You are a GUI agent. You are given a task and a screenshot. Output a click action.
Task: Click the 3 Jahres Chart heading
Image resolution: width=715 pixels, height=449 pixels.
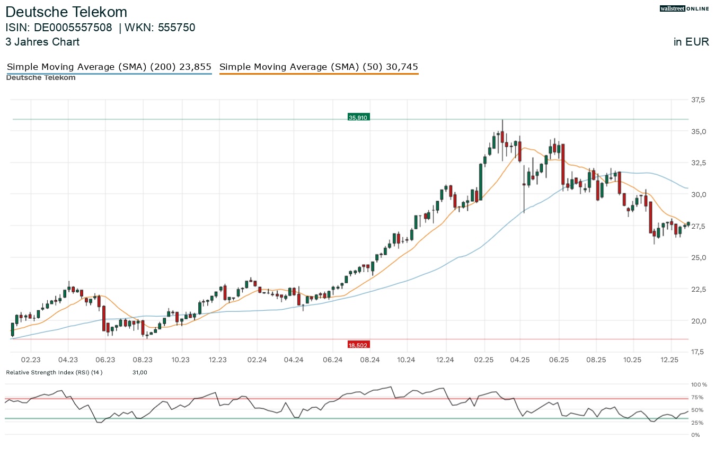pos(42,42)
